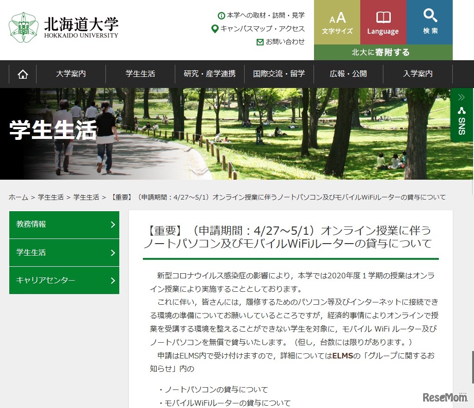
Task: Click the location pin beside キャンパスマップ・アクセス
Action: pos(215,29)
